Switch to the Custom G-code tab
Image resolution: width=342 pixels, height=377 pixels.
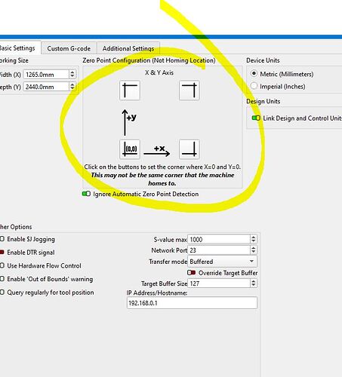coord(69,48)
